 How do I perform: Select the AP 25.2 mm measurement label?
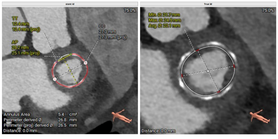[x=25, y=48]
